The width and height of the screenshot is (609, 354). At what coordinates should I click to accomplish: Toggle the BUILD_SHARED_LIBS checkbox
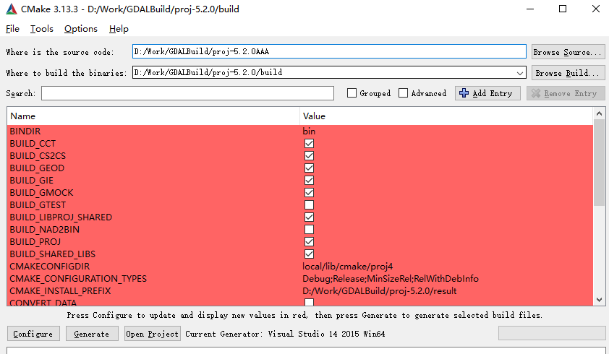pos(309,254)
